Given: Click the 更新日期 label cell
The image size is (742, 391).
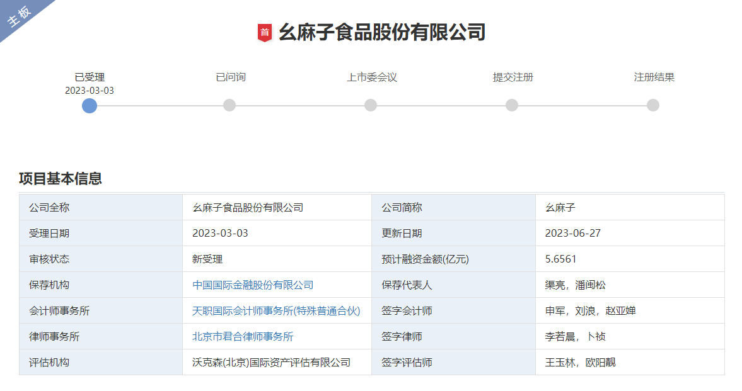Looking at the screenshot, I should [x=453, y=233].
